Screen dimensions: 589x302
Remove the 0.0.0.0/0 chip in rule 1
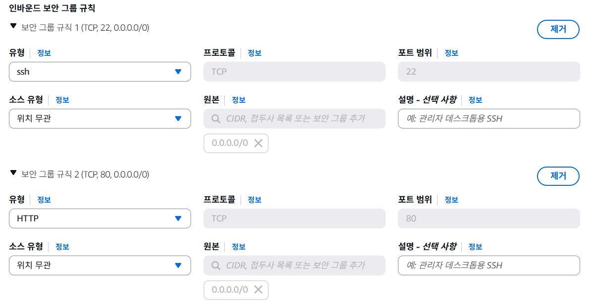(x=258, y=143)
